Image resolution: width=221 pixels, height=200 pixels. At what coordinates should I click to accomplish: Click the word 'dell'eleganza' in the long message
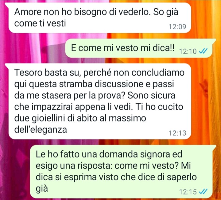tap(41, 129)
